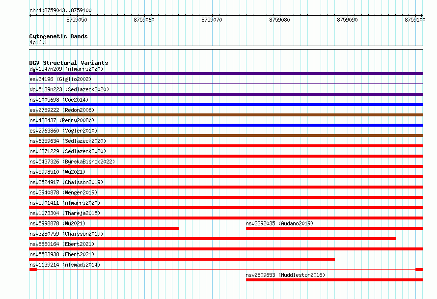Click the Cytogenetic Bands track title

click(58, 36)
